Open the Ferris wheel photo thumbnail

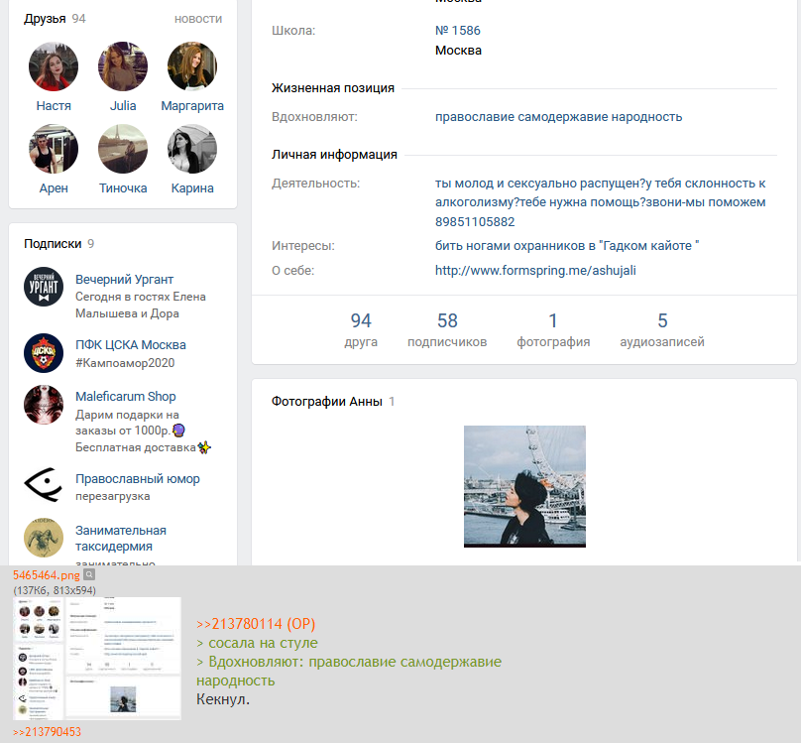click(x=524, y=486)
